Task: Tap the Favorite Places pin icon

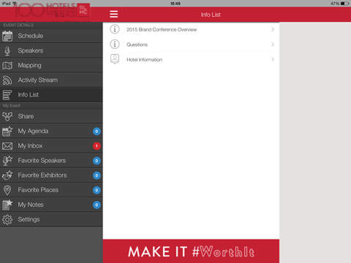Action: [7, 190]
